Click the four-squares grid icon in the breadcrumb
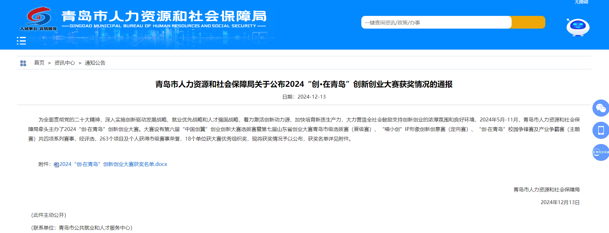Image resolution: width=609 pixels, height=233 pixels. pyautogui.click(x=23, y=63)
